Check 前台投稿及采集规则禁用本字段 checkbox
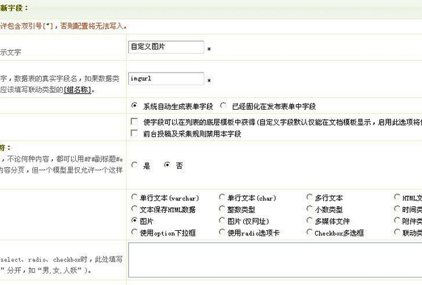This screenshot has height=285, width=422. [134, 133]
